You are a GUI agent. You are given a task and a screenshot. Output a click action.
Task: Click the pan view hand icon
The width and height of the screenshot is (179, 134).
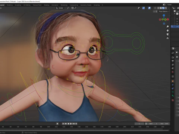167,31
